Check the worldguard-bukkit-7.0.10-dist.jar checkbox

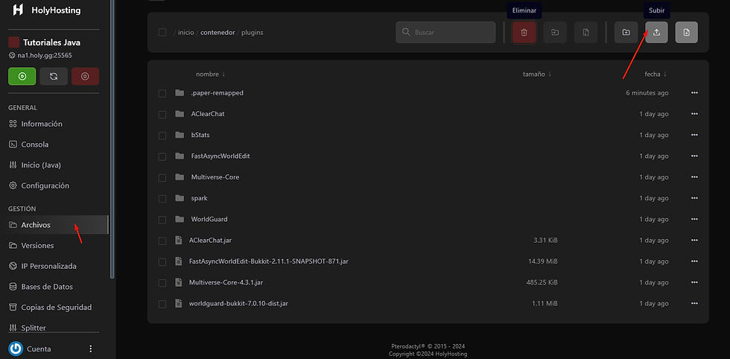[162, 304]
